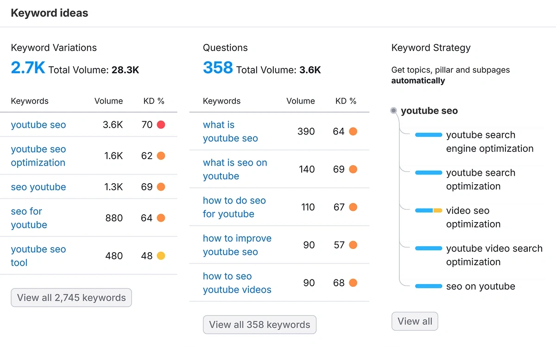The image size is (556, 347).
Task: Click the Questions section heading
Action: (x=225, y=48)
